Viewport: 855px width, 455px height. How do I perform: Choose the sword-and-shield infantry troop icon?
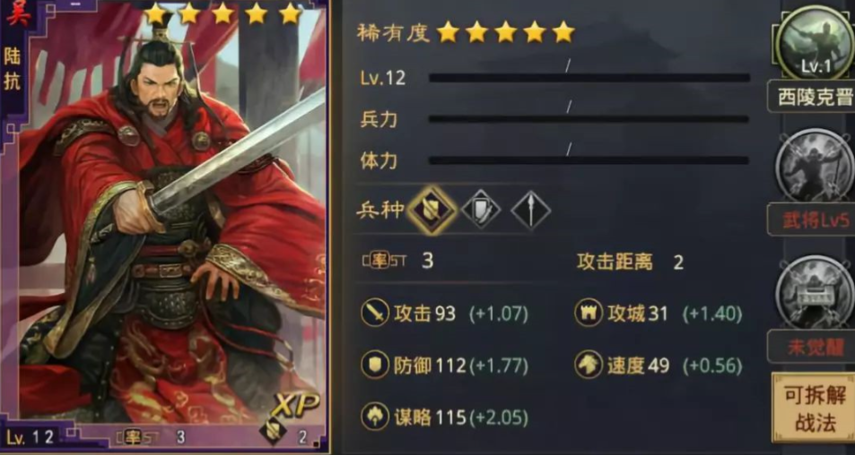tap(480, 209)
